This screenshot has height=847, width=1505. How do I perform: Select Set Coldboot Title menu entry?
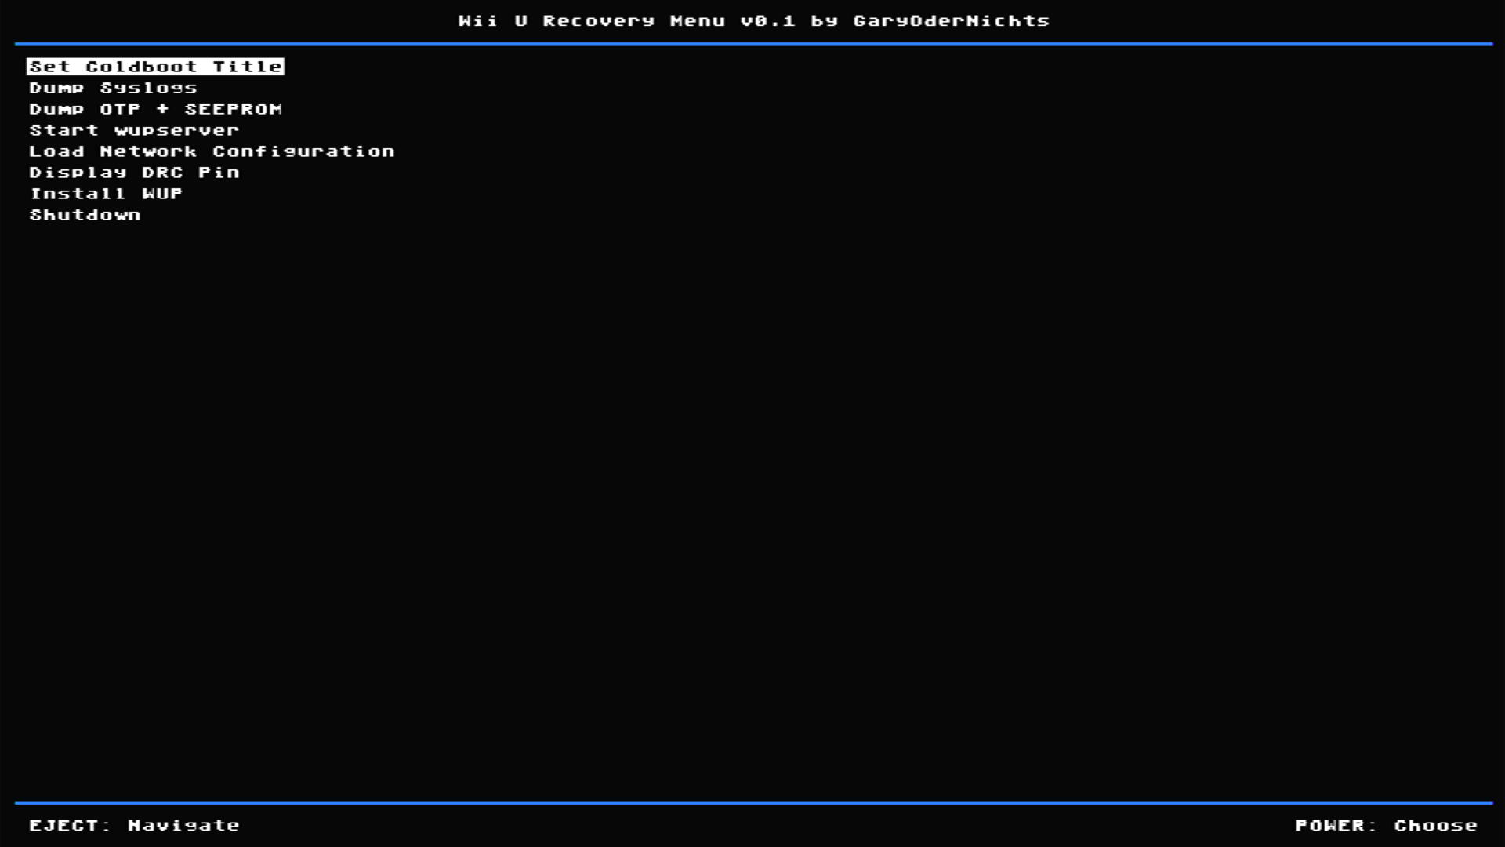point(155,67)
